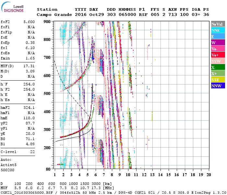Select the Vo- pink legend swatch
Viewport: 227px width, 195px height.
(x=218, y=49)
